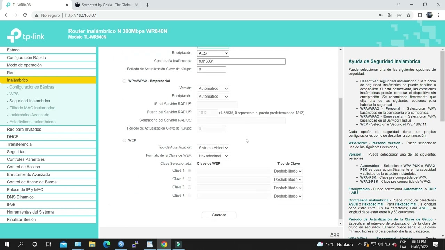
Task: Select Clave 4 radio button
Action: pos(189,195)
